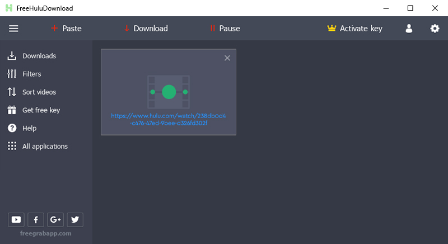Viewport: 448px width, 244px height.
Task: Open the hamburger menu
Action: pyautogui.click(x=13, y=29)
